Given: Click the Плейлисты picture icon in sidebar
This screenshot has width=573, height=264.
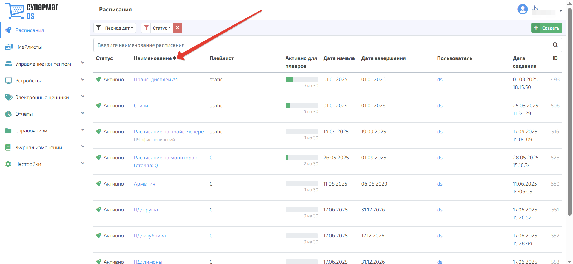Looking at the screenshot, I should 9,47.
